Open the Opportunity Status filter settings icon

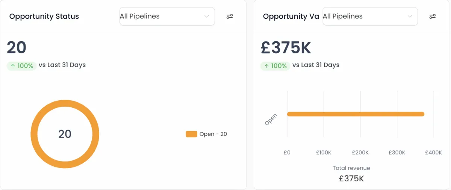230,17
